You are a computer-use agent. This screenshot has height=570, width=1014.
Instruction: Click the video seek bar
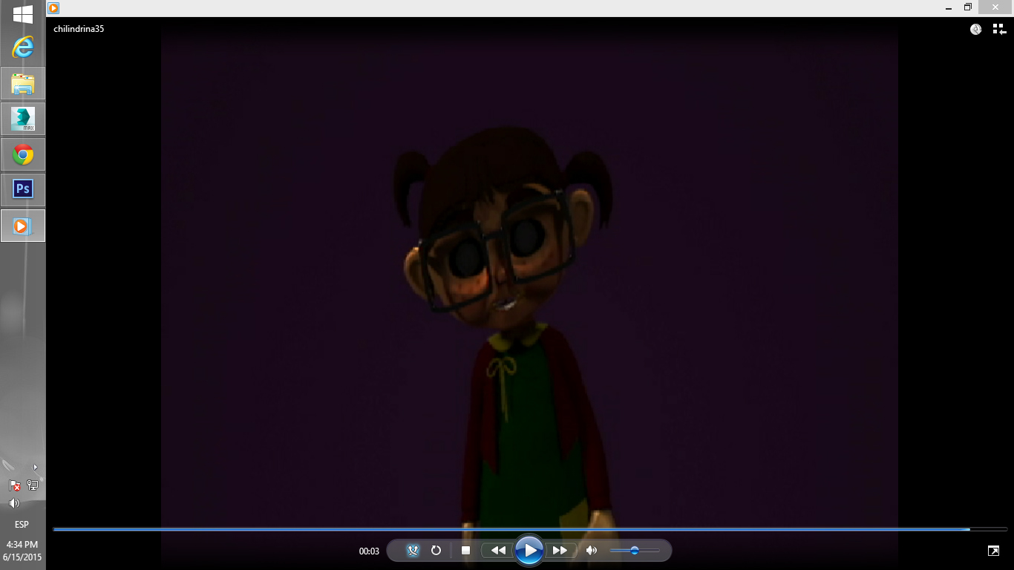[x=530, y=529]
